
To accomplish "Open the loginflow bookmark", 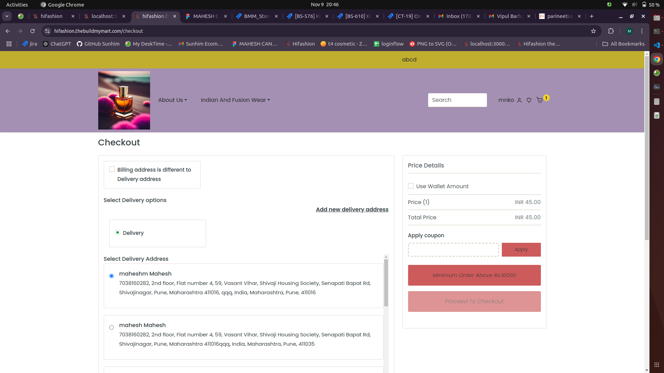I will tap(389, 44).
